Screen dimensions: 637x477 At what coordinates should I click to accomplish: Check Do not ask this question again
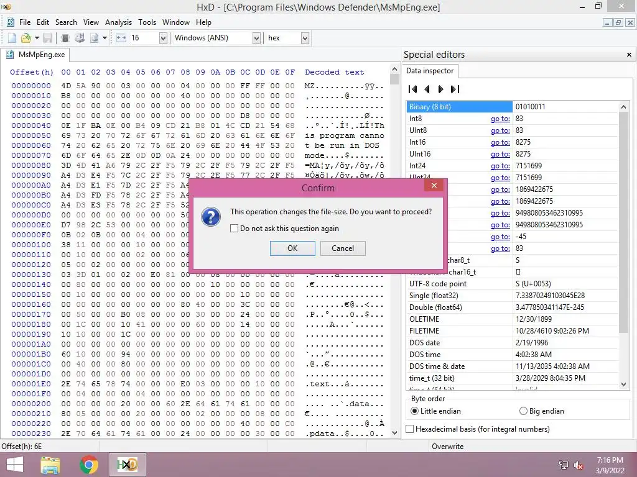click(x=234, y=229)
